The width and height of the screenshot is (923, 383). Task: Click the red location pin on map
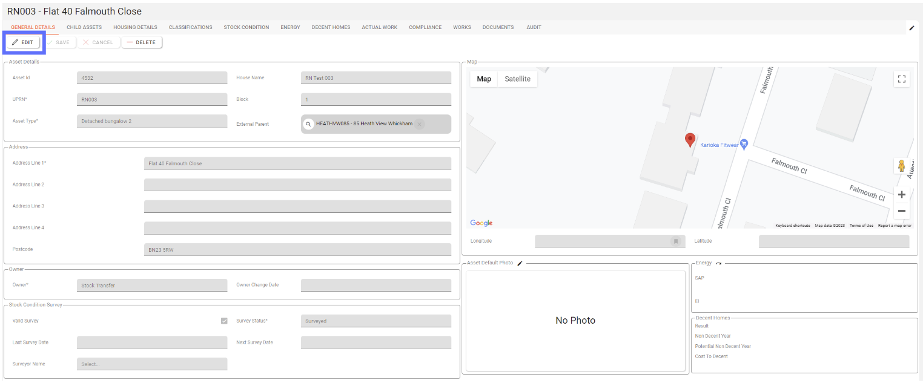690,140
